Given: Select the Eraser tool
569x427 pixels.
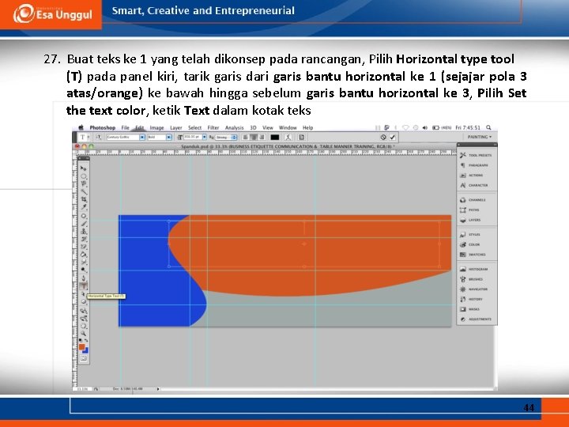Looking at the screenshot, I should 84,247.
